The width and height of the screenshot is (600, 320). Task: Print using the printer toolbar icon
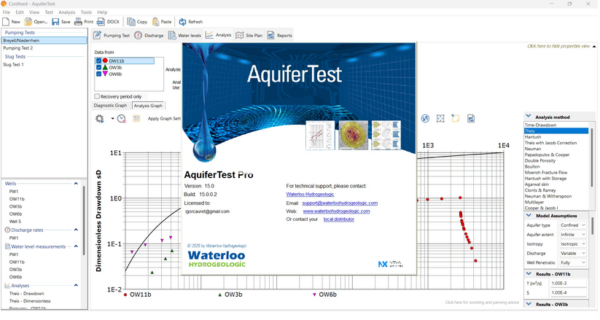point(78,22)
